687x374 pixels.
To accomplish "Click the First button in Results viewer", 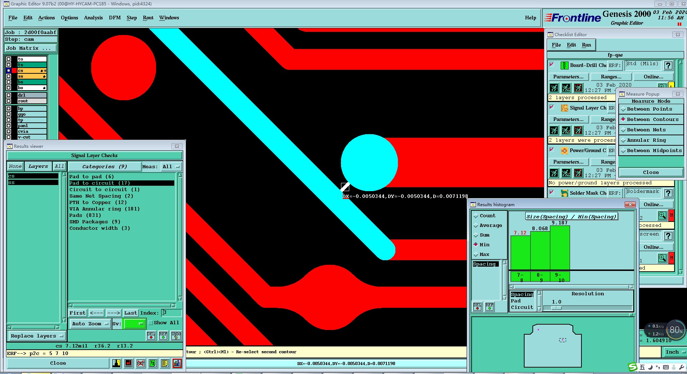I will 78,313.
